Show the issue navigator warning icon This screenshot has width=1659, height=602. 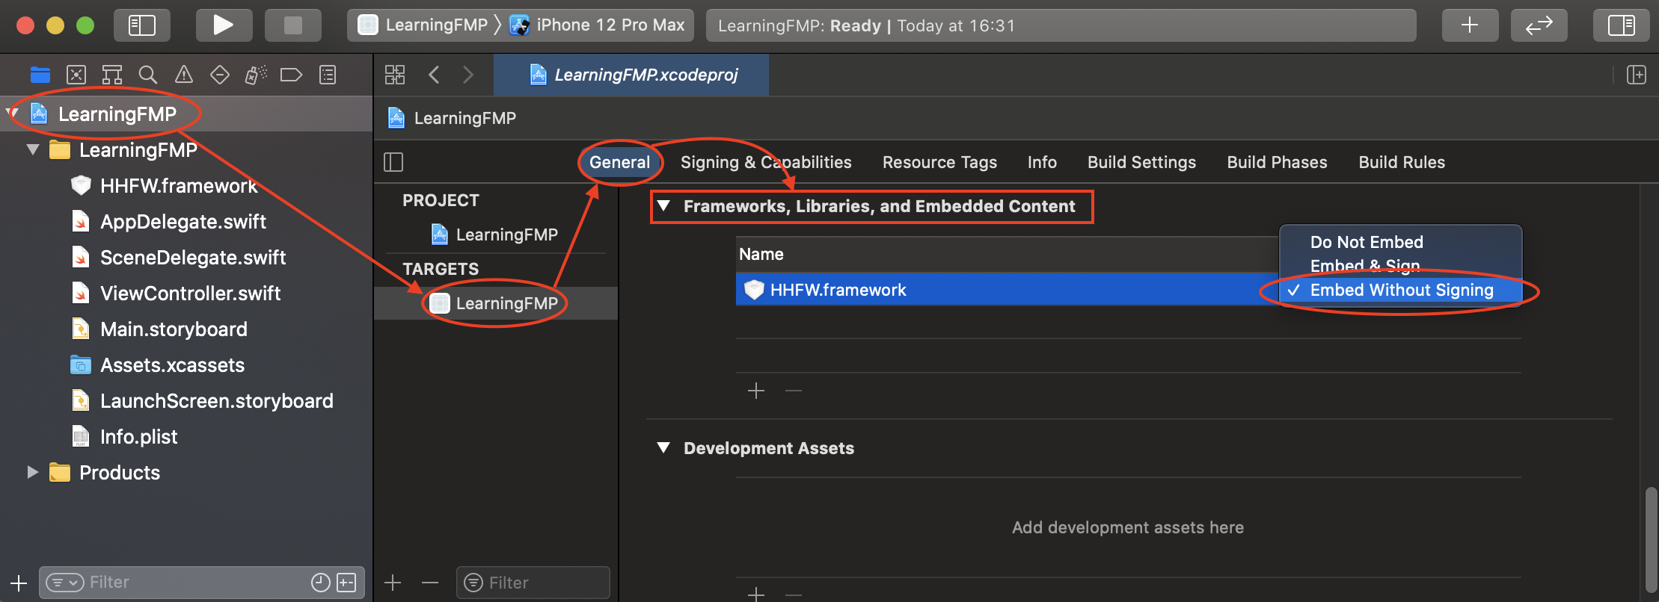184,75
